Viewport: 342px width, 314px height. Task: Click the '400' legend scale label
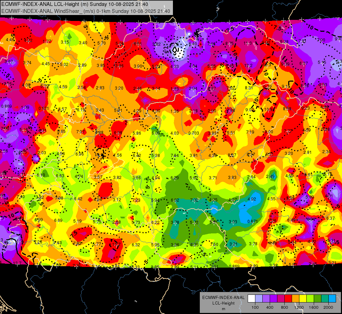(270, 307)
